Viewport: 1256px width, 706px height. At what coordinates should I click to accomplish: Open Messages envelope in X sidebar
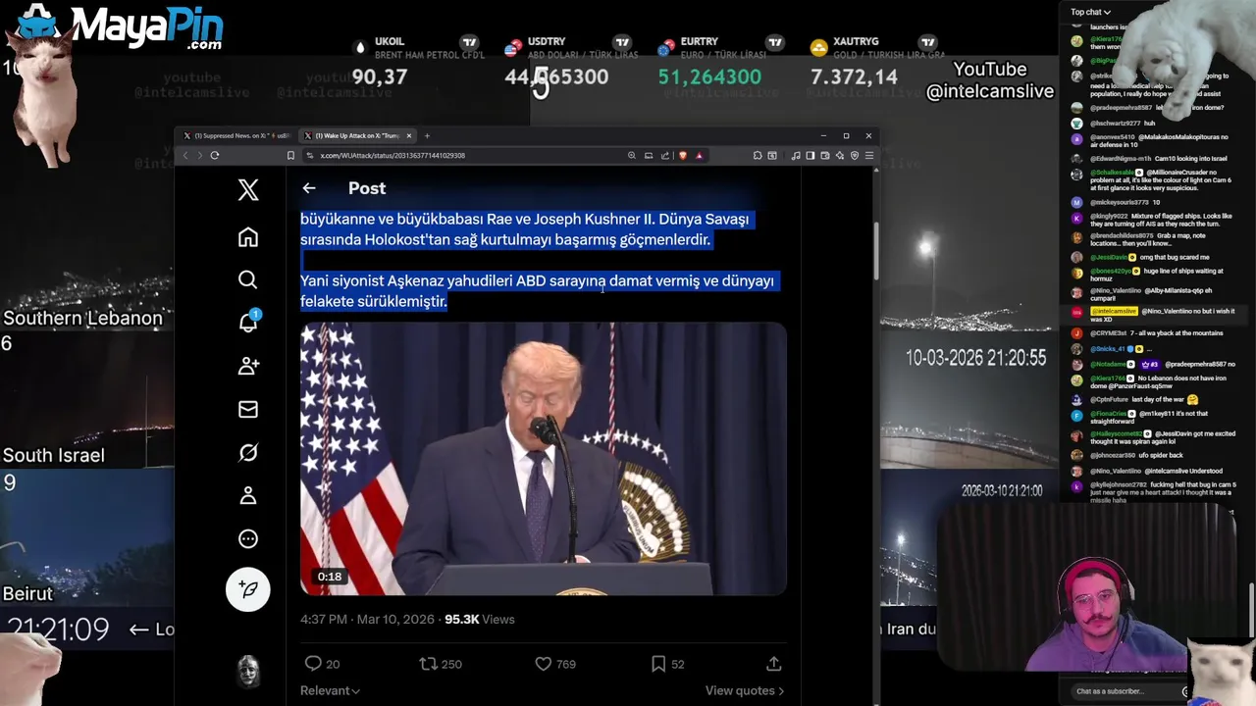(248, 409)
